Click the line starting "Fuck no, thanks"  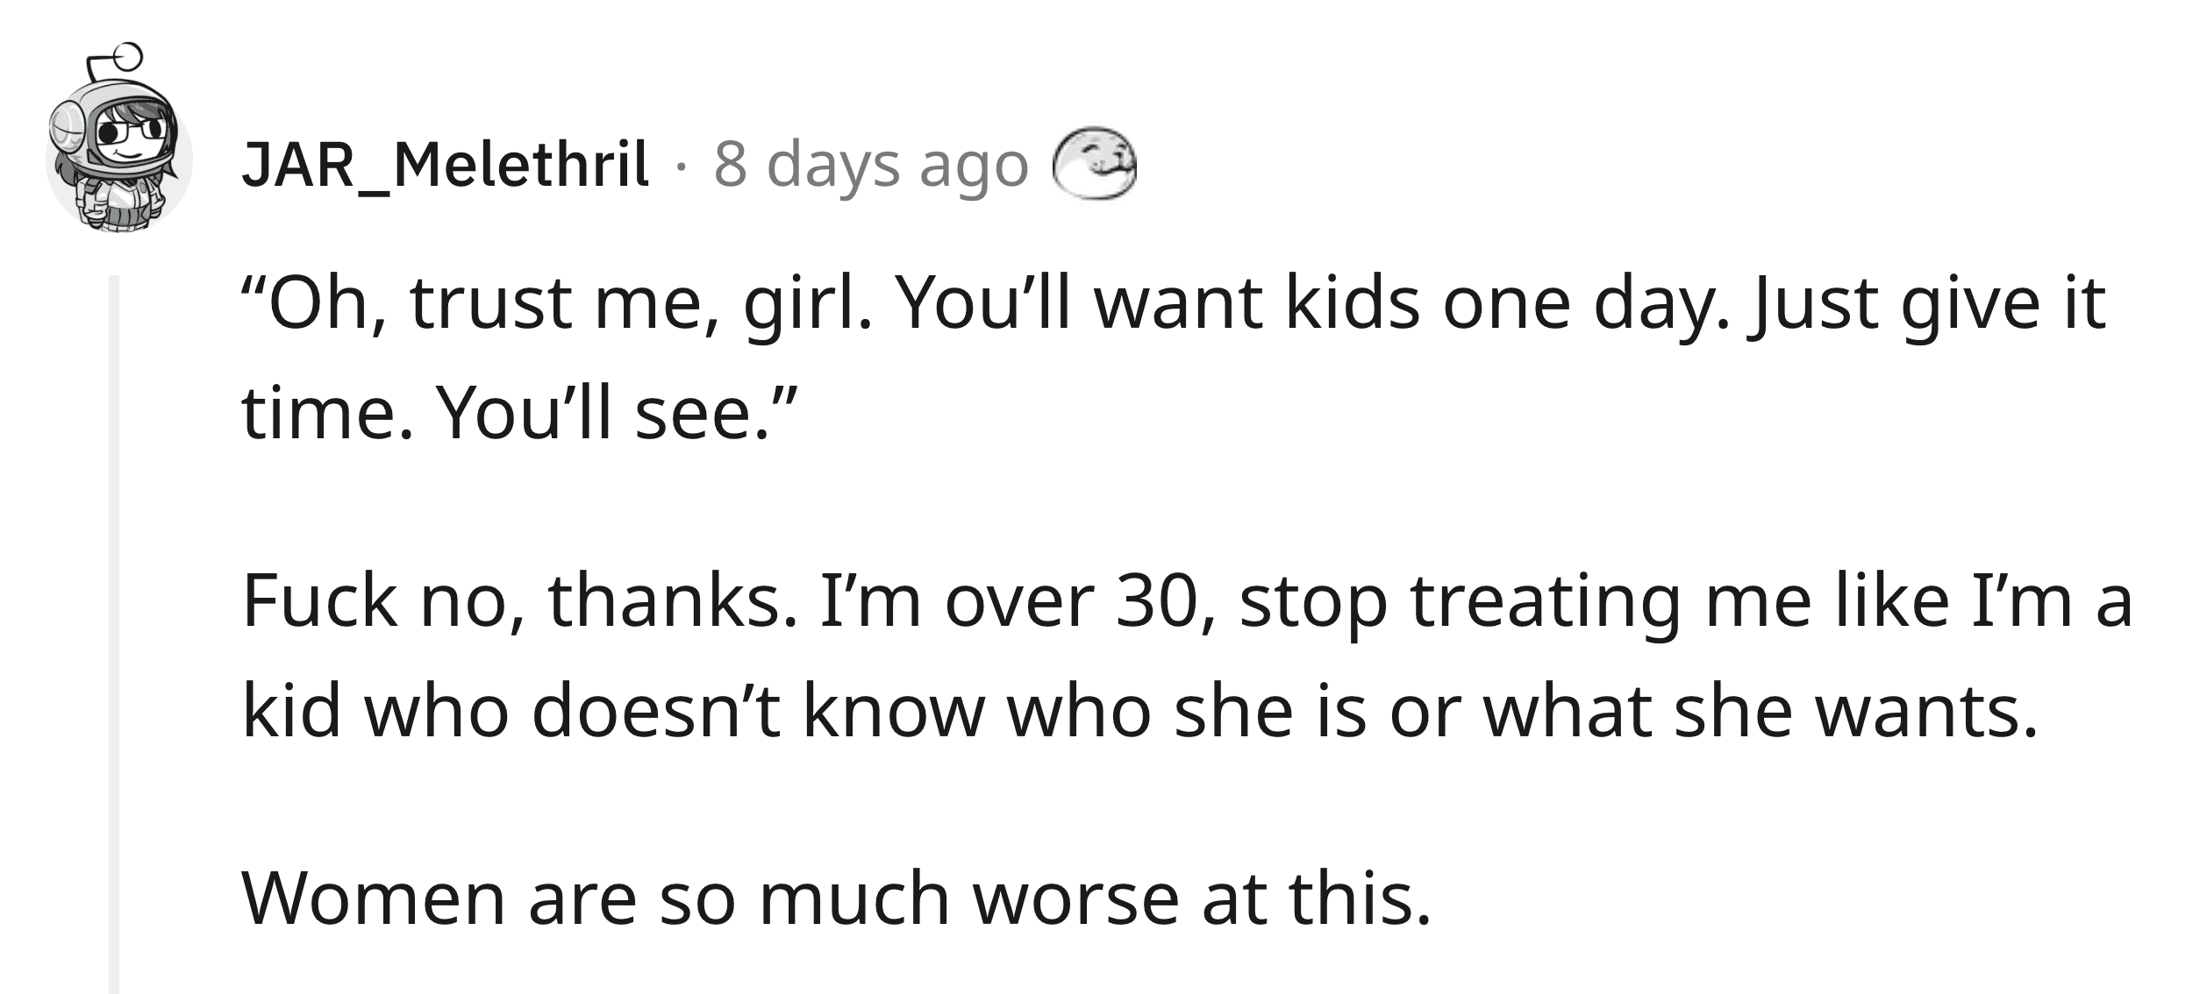[1188, 601]
